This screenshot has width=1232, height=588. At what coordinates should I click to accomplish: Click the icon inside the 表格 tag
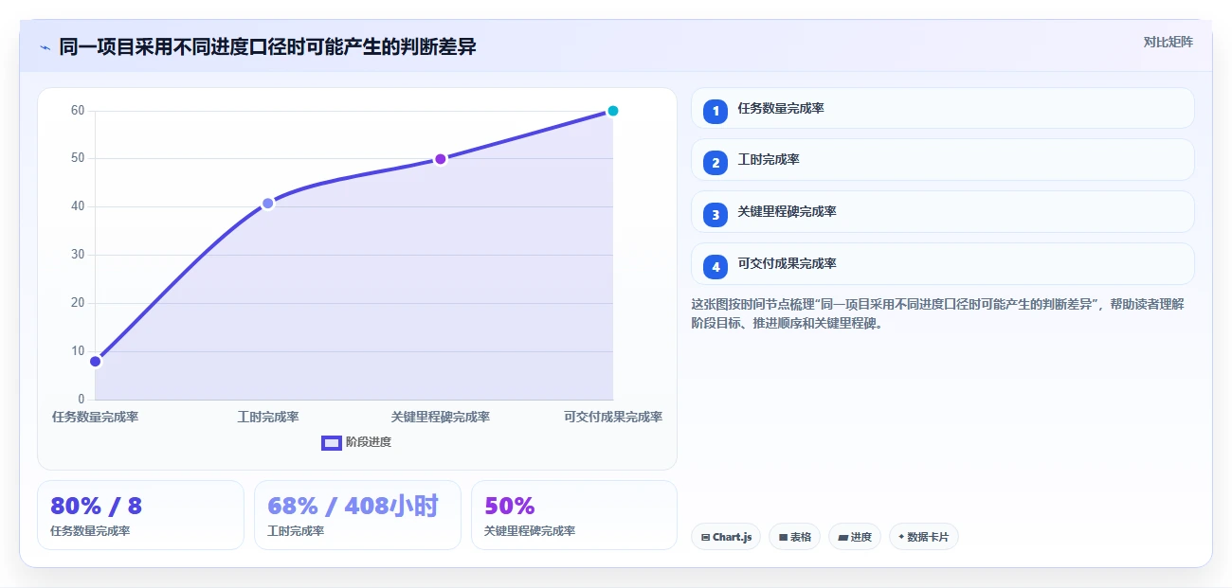(783, 538)
